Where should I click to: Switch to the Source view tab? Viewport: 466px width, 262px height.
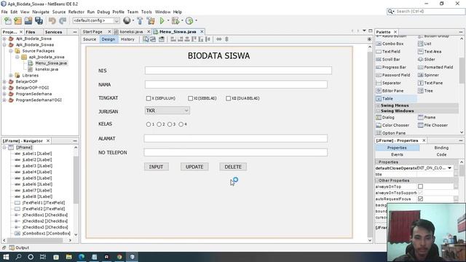click(x=90, y=39)
